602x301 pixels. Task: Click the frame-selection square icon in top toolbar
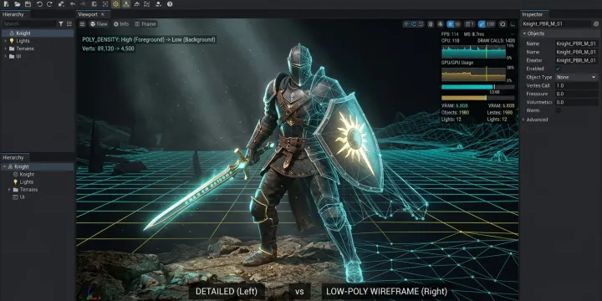(105, 4)
